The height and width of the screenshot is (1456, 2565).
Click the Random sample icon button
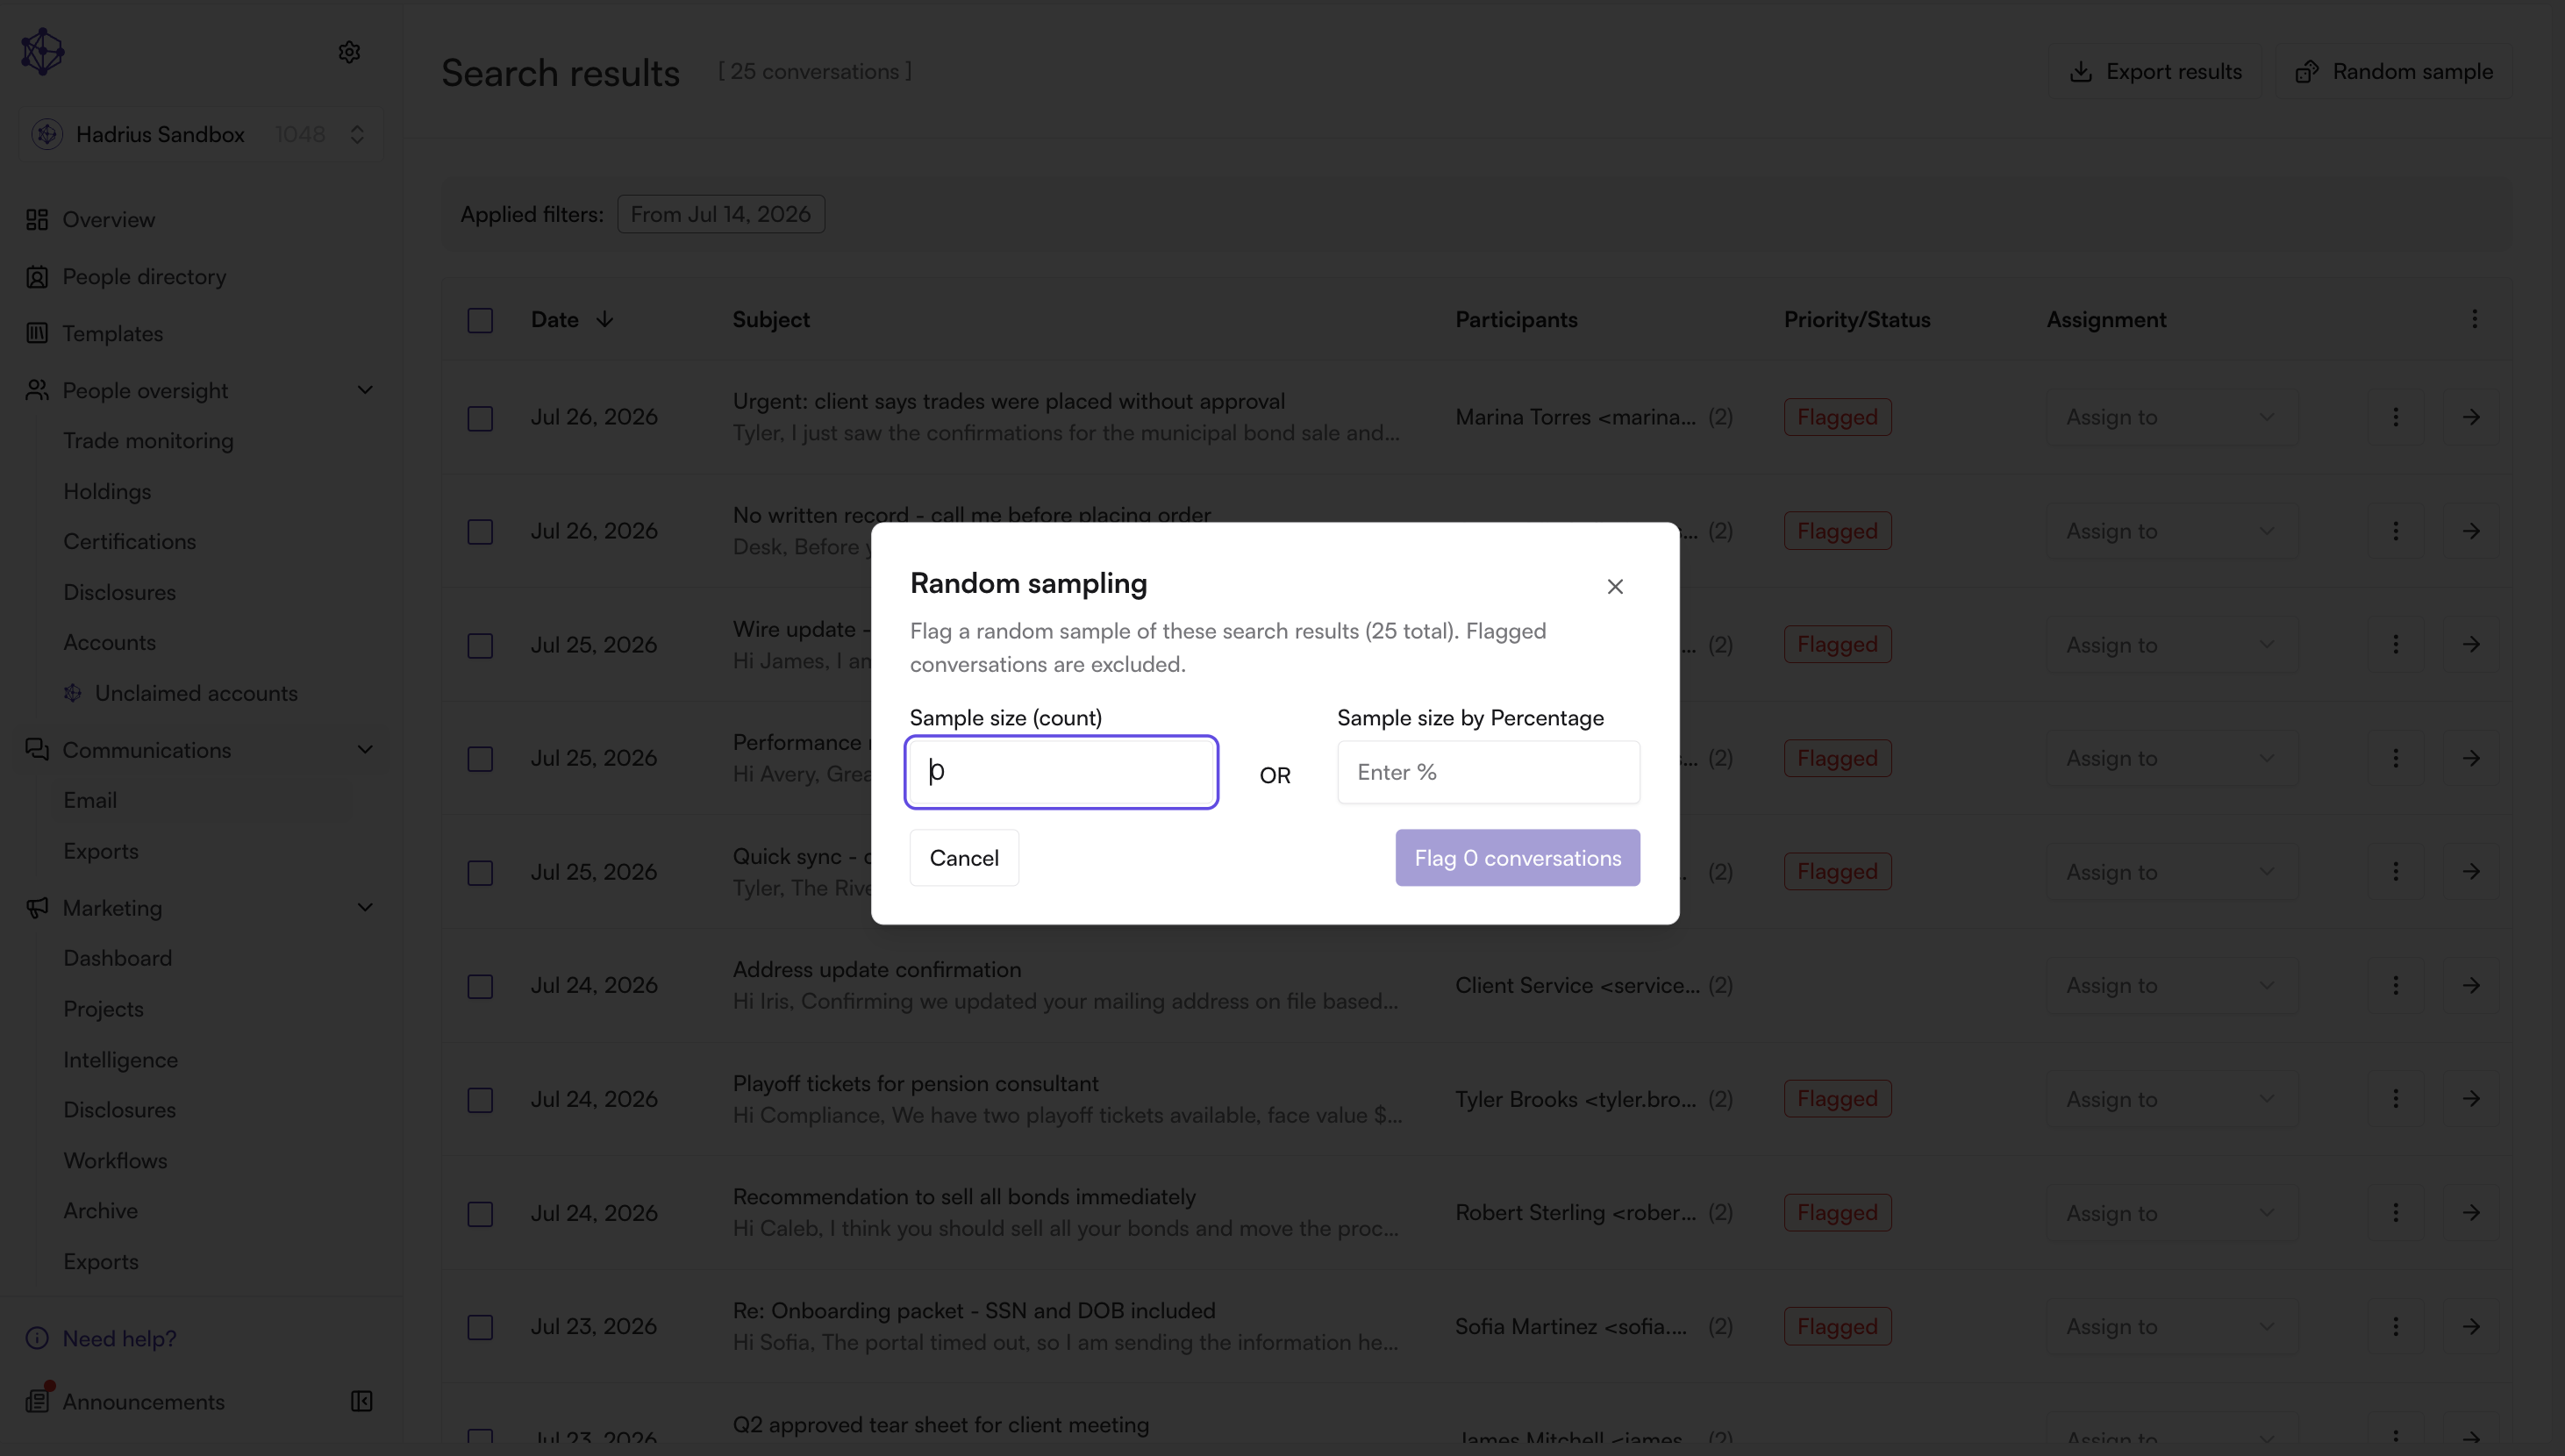click(2307, 72)
